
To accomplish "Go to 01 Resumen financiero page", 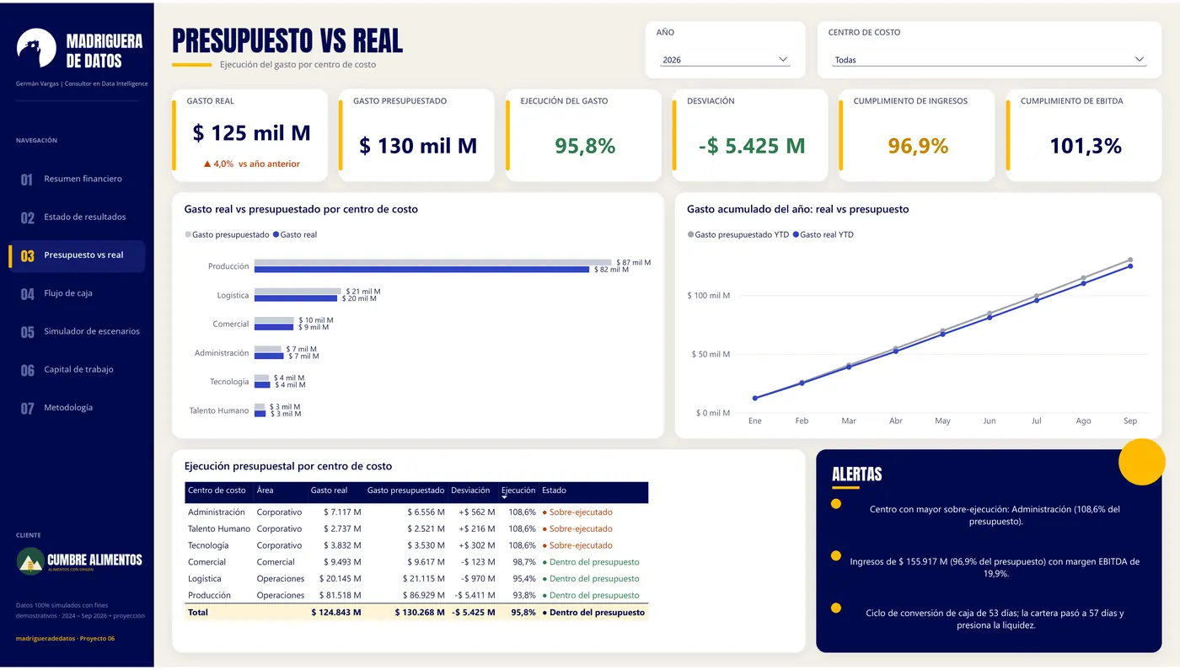I will pyautogui.click(x=77, y=180).
